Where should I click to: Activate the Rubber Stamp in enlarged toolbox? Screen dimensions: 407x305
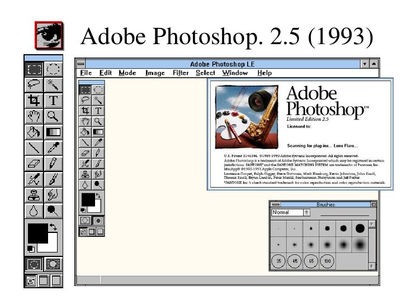34,196
